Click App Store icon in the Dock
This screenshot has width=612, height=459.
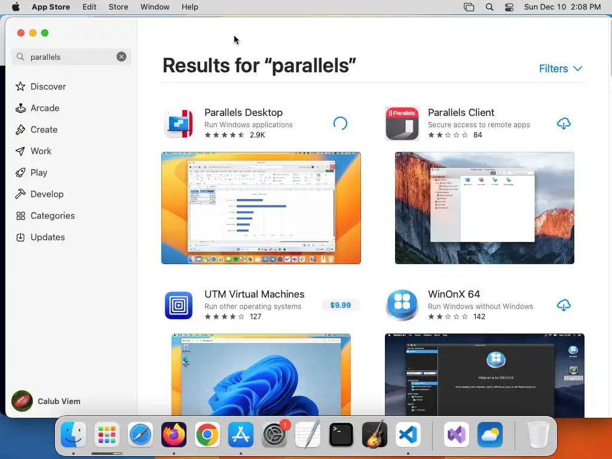click(241, 434)
